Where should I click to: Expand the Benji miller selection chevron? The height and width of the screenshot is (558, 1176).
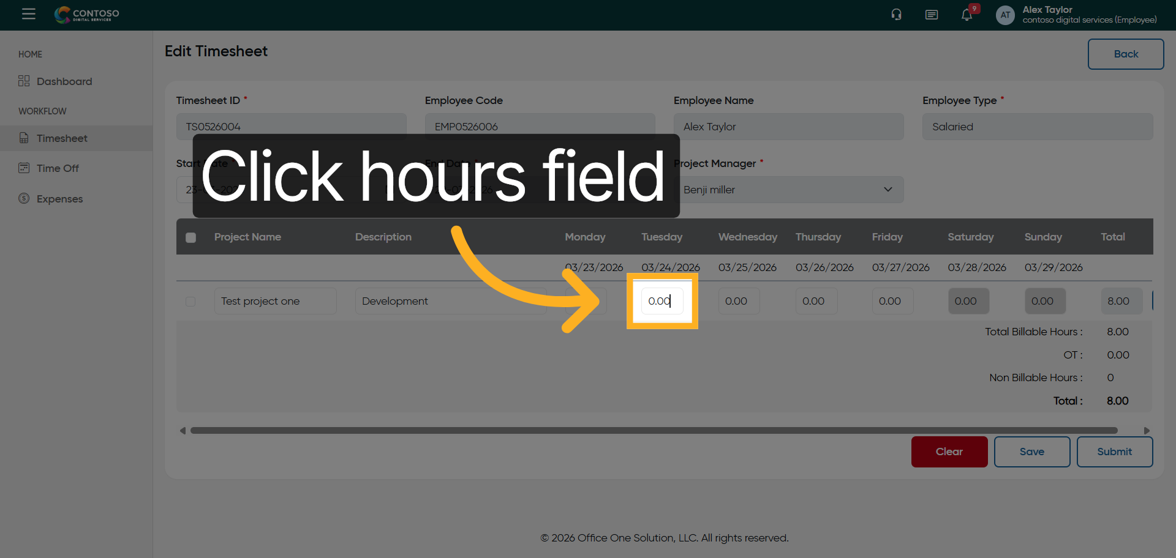coord(889,190)
